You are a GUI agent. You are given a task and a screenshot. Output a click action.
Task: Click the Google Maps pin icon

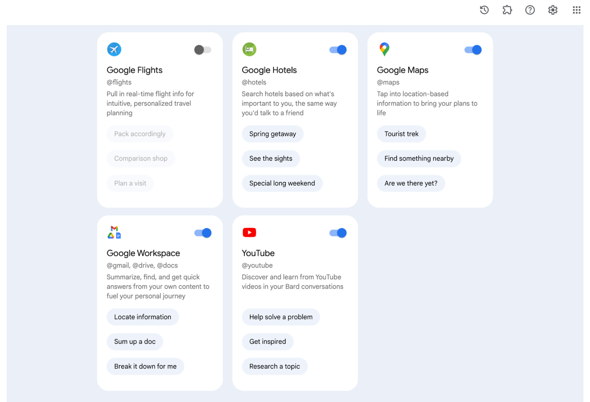click(x=384, y=49)
